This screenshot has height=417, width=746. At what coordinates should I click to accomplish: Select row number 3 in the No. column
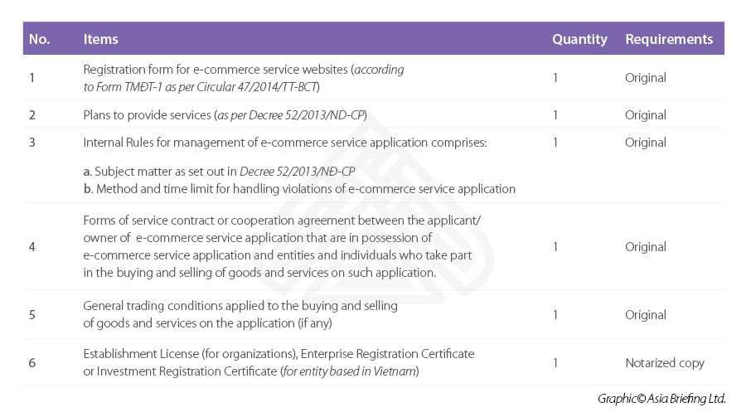click(x=32, y=143)
